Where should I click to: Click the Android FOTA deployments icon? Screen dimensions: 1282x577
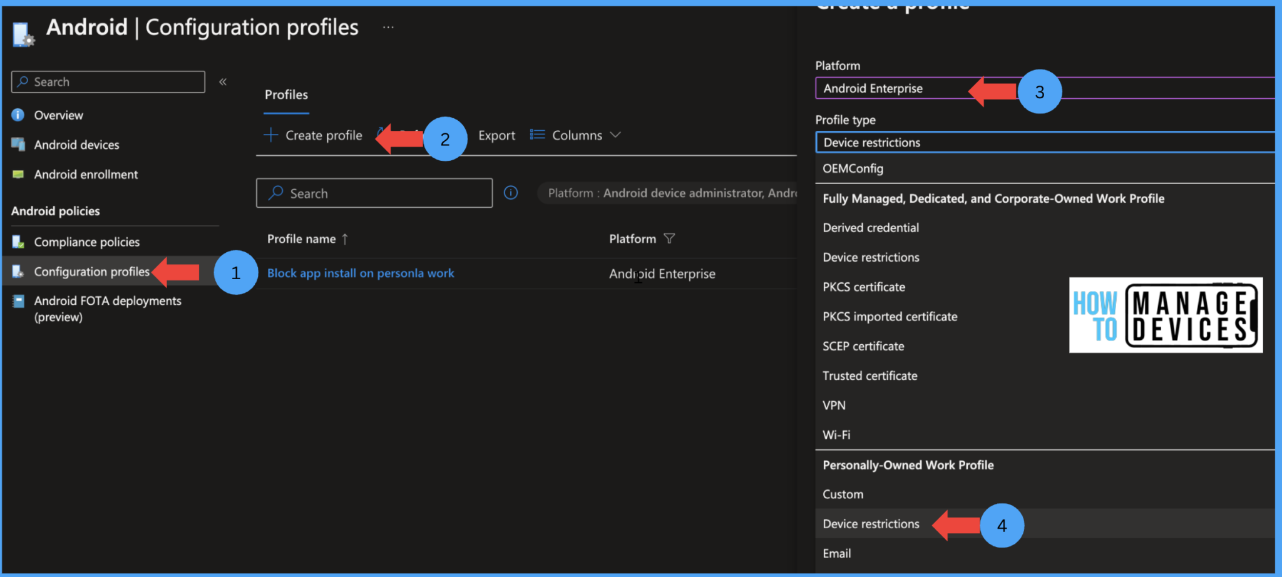18,301
